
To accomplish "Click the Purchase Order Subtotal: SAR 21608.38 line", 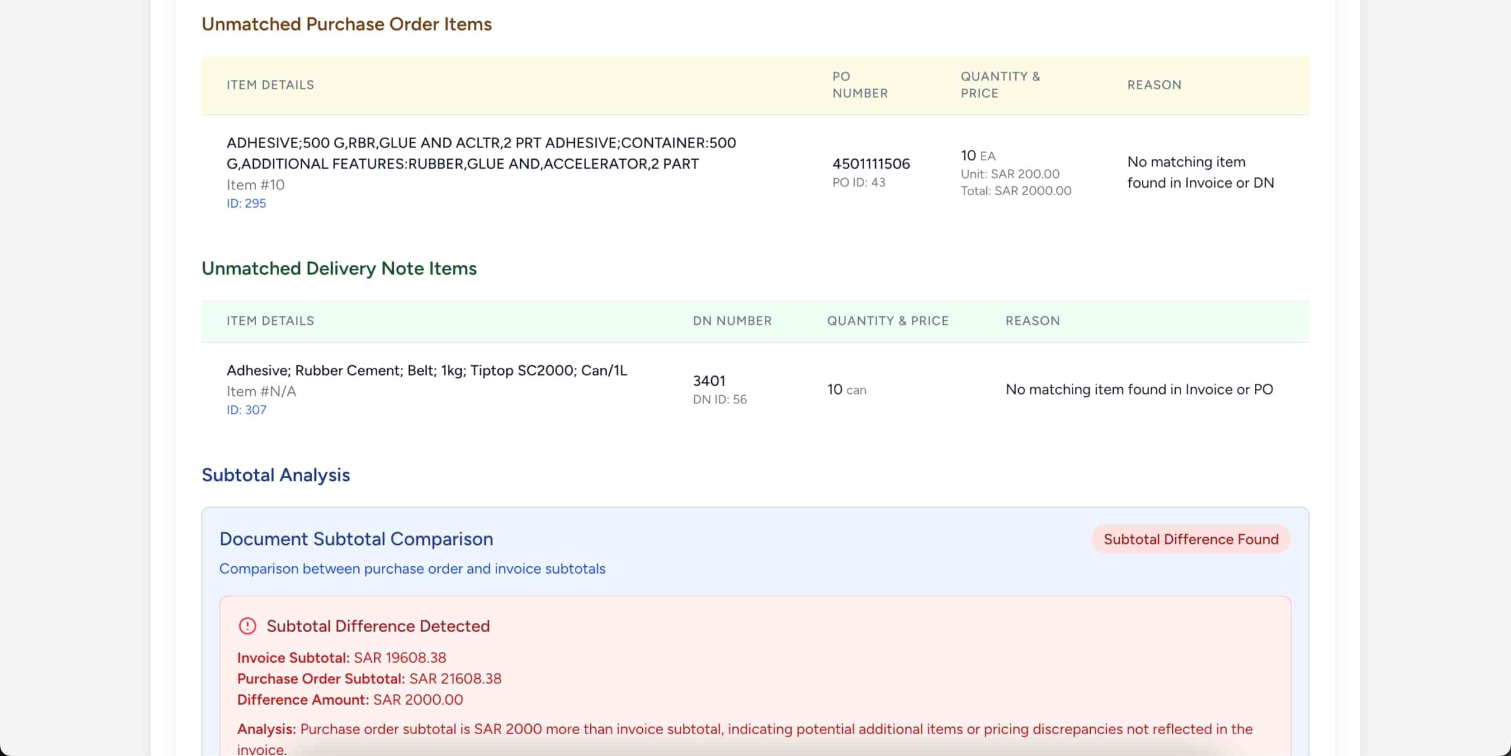I will 369,679.
